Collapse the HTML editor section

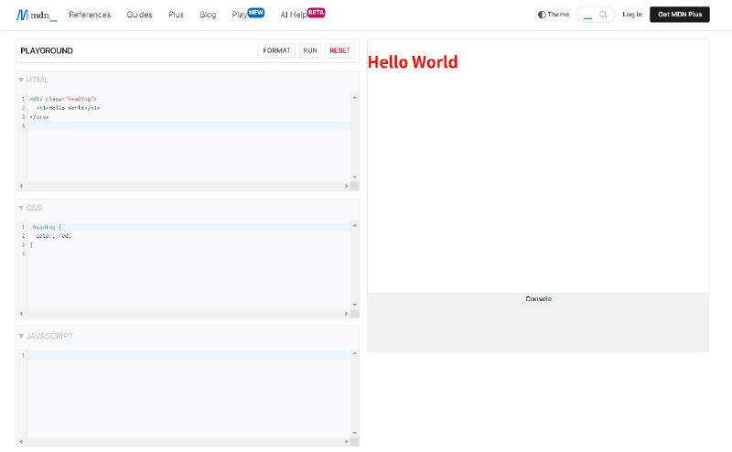pyautogui.click(x=21, y=81)
